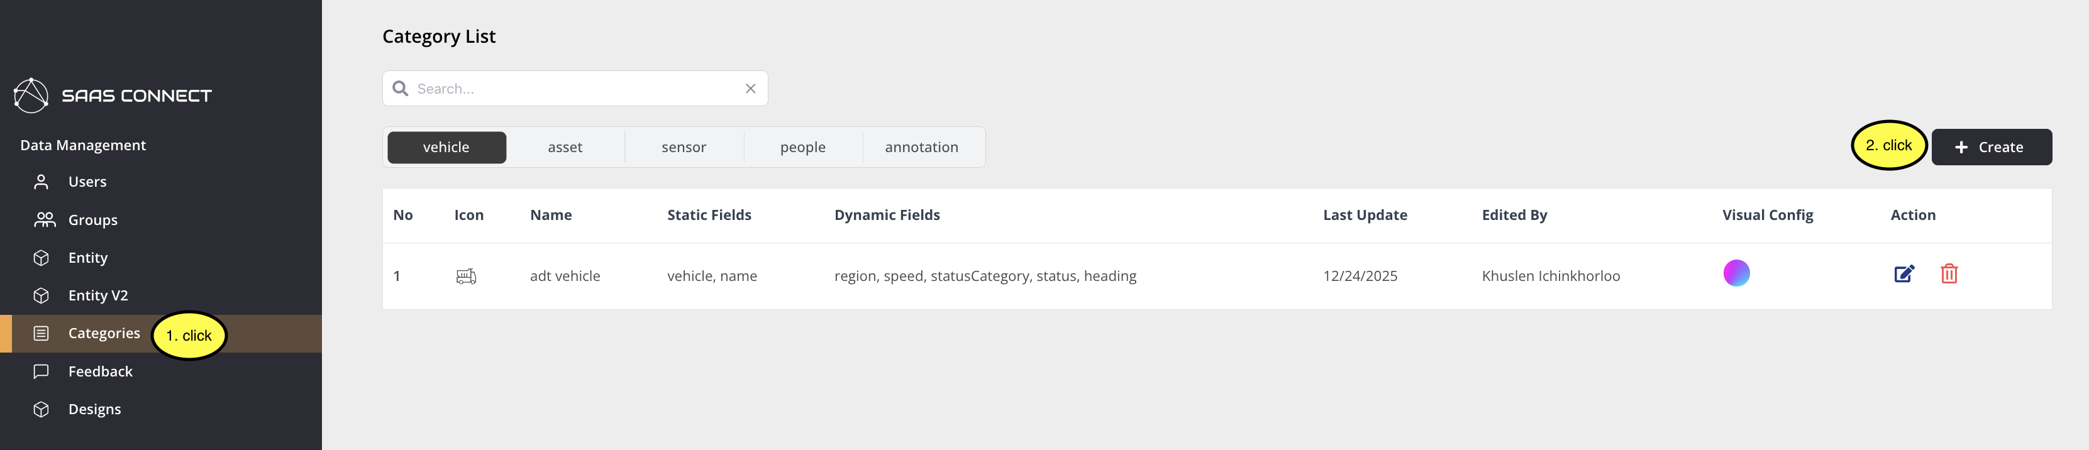The height and width of the screenshot is (450, 2089).
Task: Select Categories in the sidebar
Action: (x=104, y=333)
